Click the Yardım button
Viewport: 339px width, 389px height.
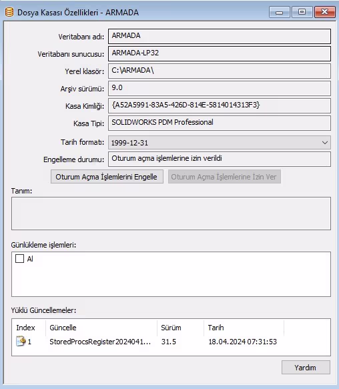pos(306,368)
